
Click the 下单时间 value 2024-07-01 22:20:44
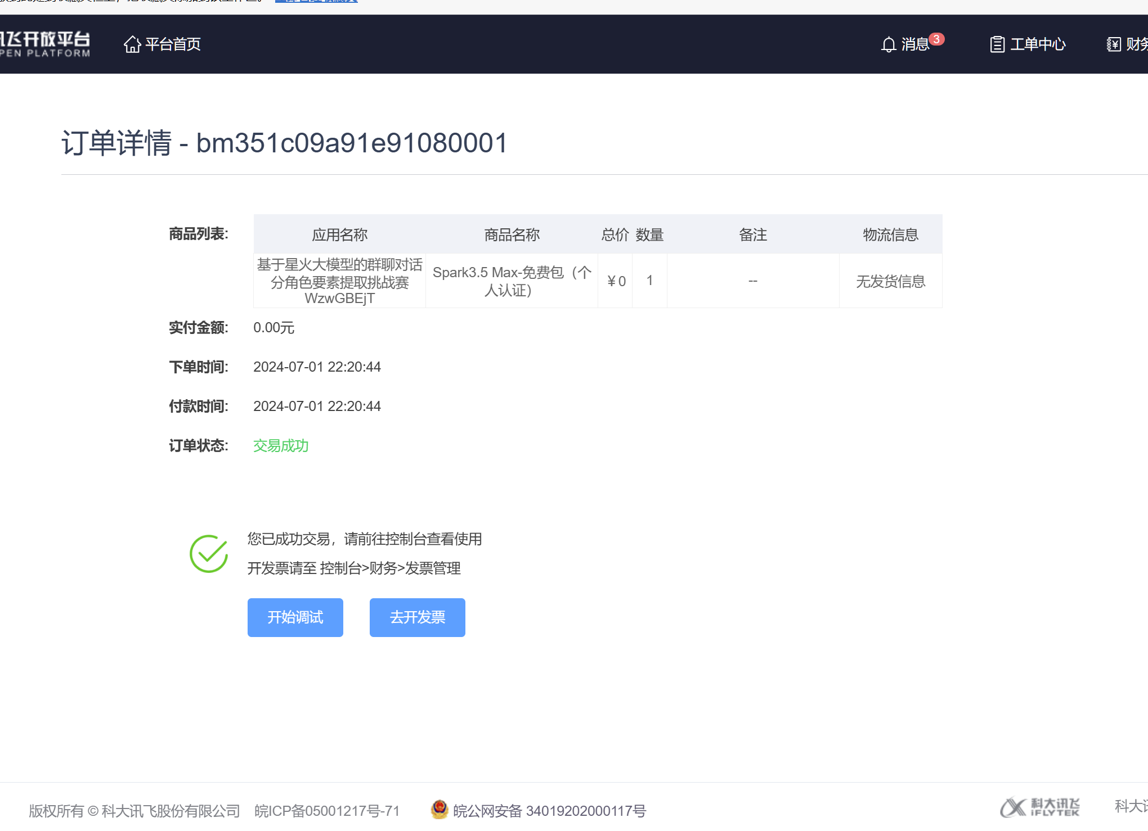click(317, 367)
